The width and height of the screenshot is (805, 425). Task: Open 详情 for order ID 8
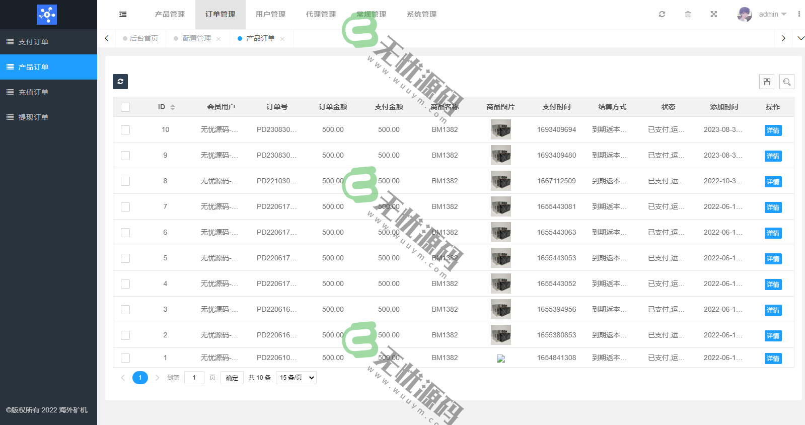click(x=773, y=182)
